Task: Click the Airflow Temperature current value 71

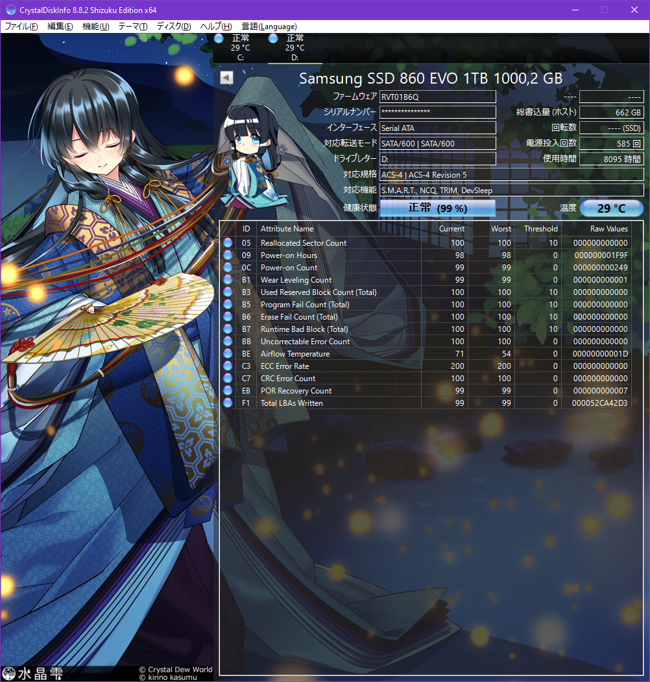Action: pyautogui.click(x=460, y=354)
